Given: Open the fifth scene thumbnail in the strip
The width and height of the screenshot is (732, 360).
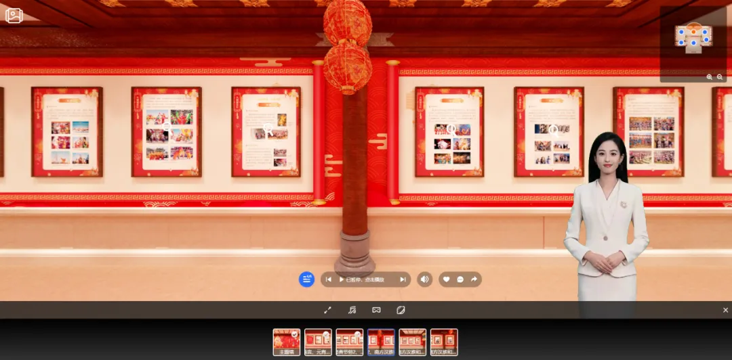Looking at the screenshot, I should pos(413,342).
